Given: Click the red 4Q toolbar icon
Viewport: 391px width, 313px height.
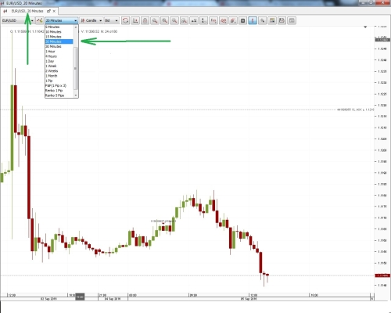Looking at the screenshot, I should [x=223, y=20].
